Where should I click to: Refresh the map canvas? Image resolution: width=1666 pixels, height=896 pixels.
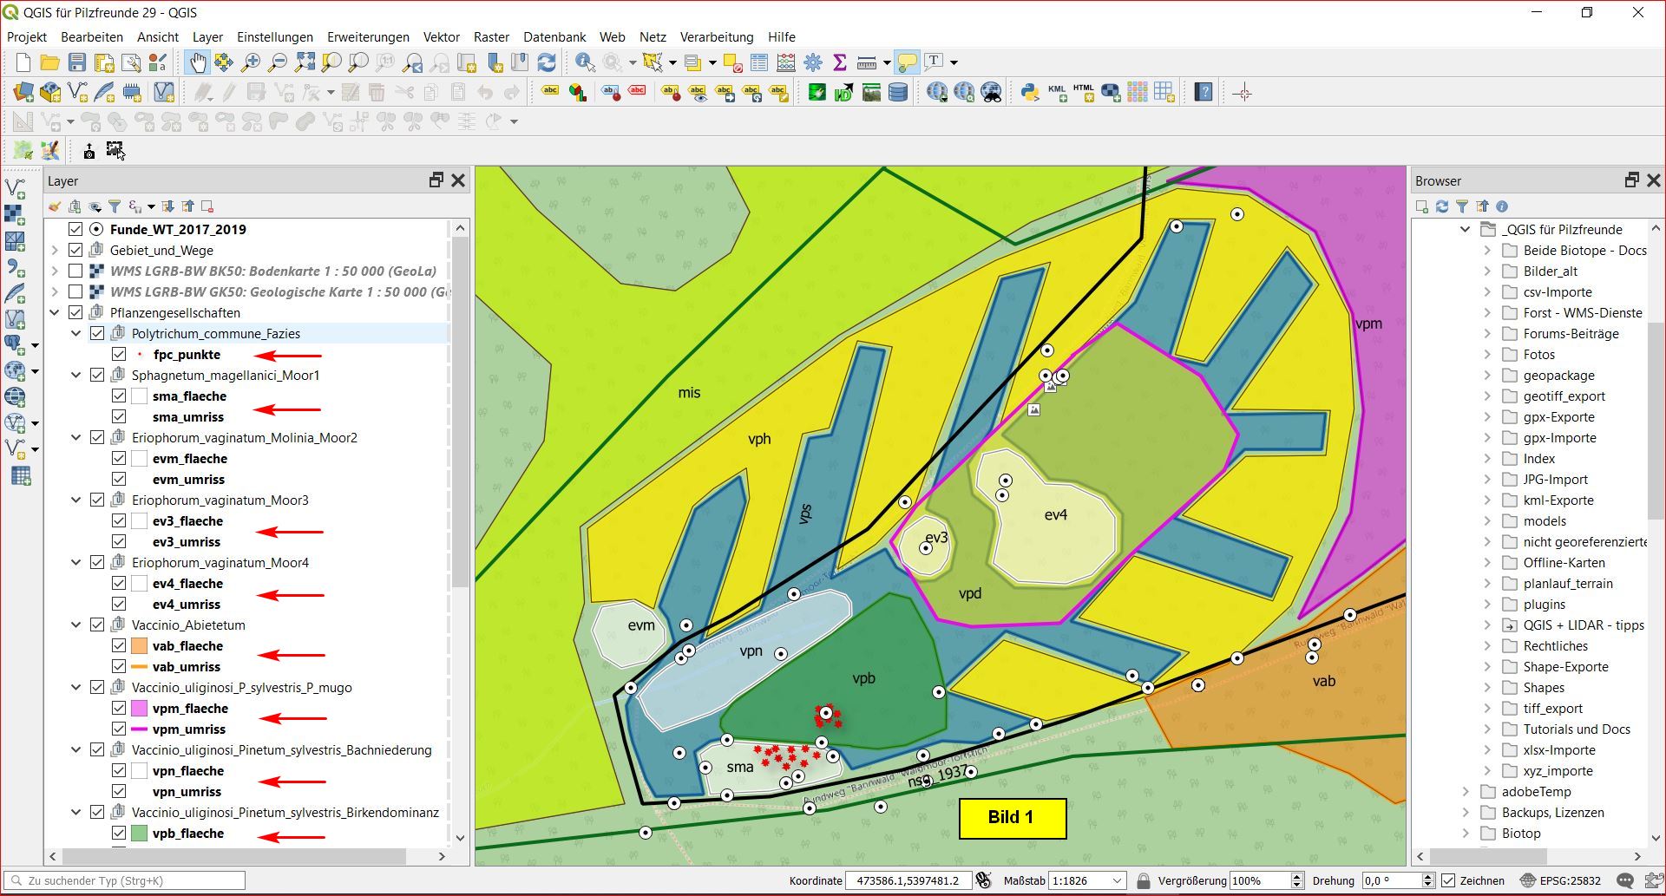[x=547, y=62]
